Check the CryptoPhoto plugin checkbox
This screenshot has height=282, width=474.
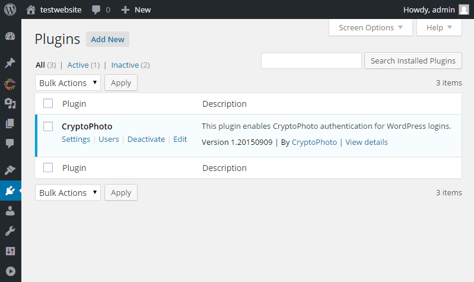(x=48, y=126)
